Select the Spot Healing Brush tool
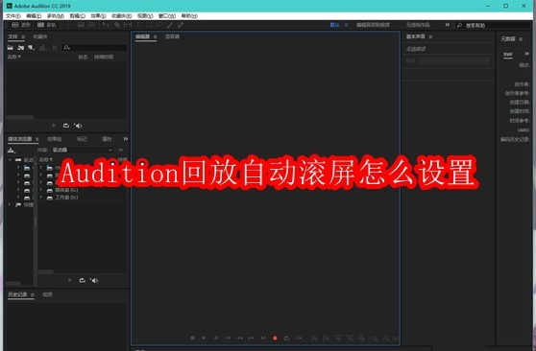The height and width of the screenshot is (351, 536). [x=181, y=25]
